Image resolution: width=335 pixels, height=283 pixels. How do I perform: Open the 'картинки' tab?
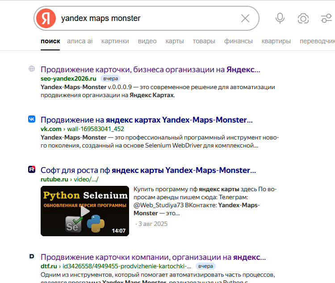115,41
